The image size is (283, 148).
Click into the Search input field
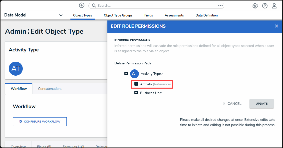pyautogui.click(x=155, y=5)
